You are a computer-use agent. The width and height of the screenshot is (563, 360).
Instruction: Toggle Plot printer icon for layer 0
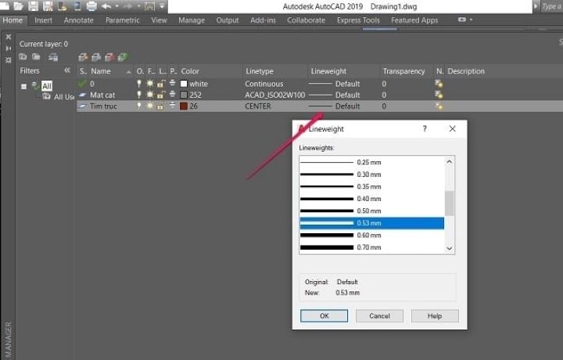tap(173, 84)
